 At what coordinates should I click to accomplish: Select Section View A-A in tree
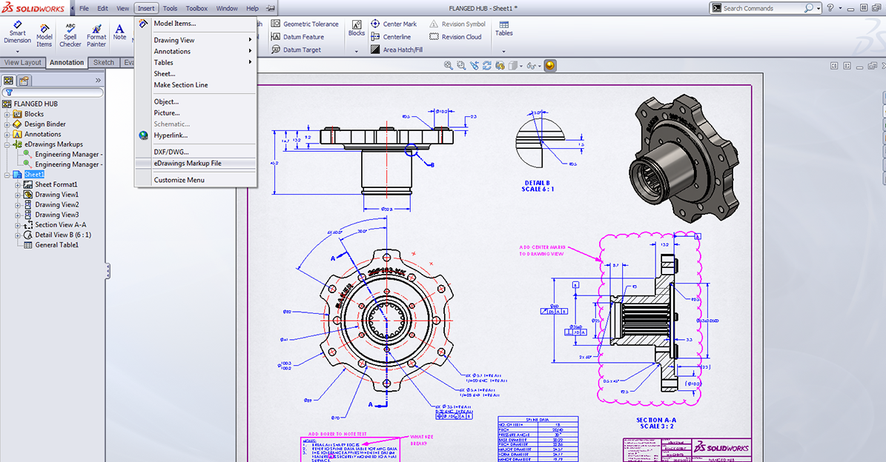60,225
